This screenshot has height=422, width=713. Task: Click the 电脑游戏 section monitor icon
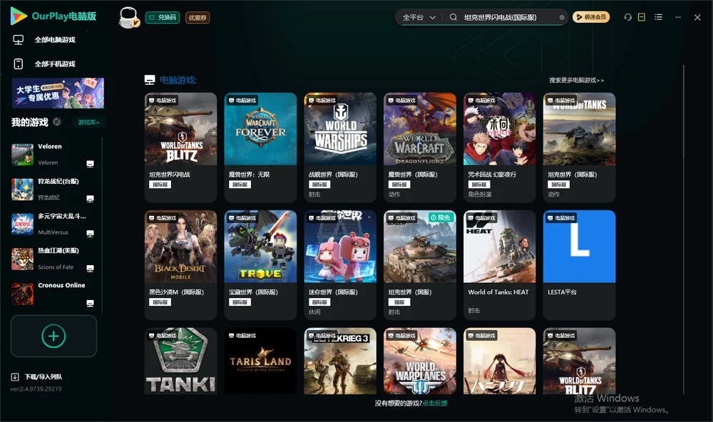[x=150, y=80]
